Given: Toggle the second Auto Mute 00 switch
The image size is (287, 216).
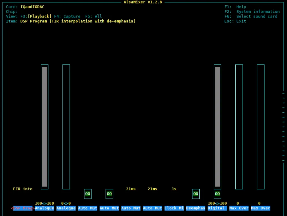Looking at the screenshot, I should click(109, 194).
